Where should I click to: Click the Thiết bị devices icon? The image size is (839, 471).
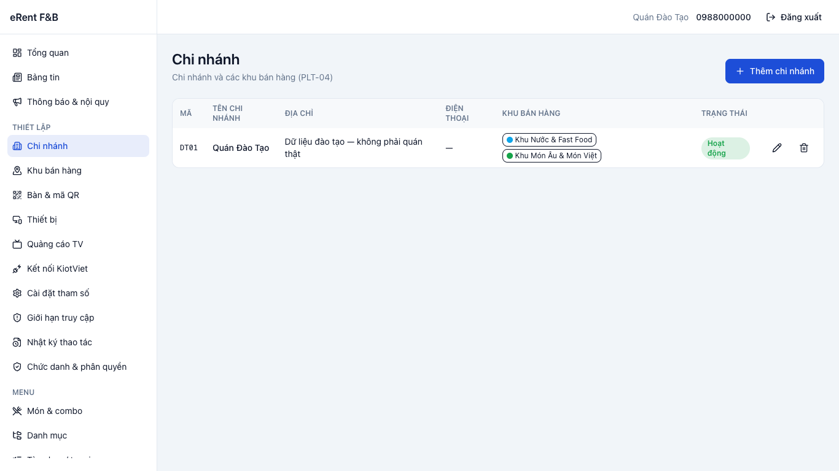pyautogui.click(x=17, y=220)
